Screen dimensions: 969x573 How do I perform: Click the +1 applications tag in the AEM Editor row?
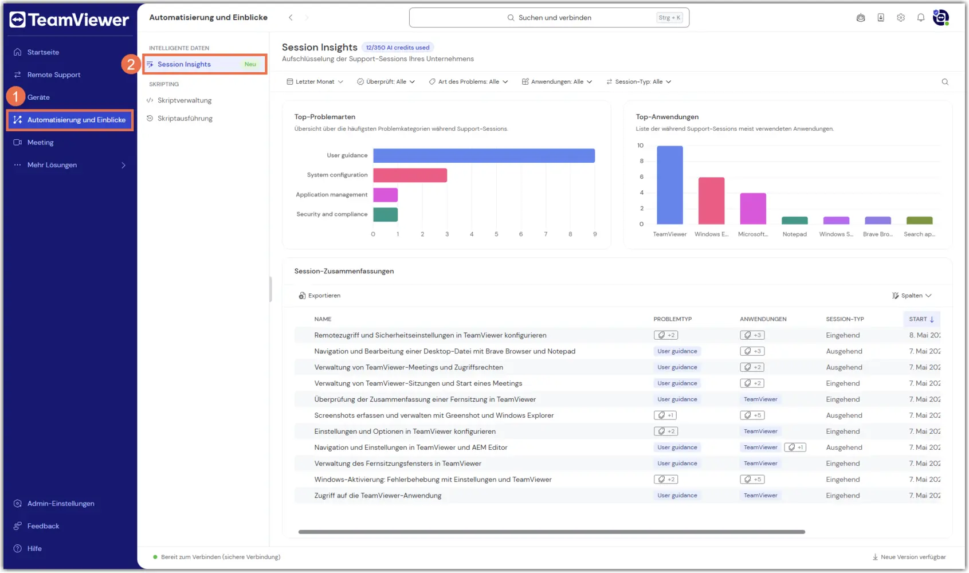(x=795, y=448)
